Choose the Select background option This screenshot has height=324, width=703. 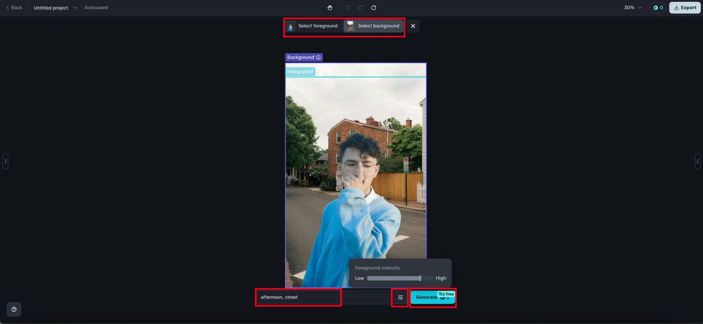point(373,26)
